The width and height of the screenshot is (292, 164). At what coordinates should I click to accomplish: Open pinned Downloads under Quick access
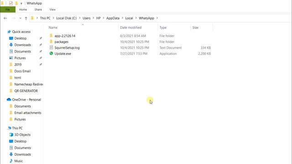click(x=22, y=45)
